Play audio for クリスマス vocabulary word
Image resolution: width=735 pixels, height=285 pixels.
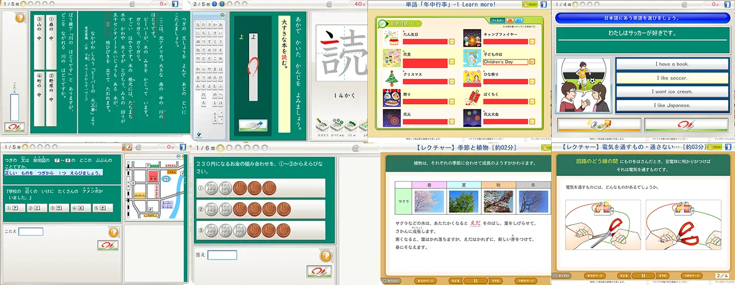pyautogui.click(x=452, y=81)
